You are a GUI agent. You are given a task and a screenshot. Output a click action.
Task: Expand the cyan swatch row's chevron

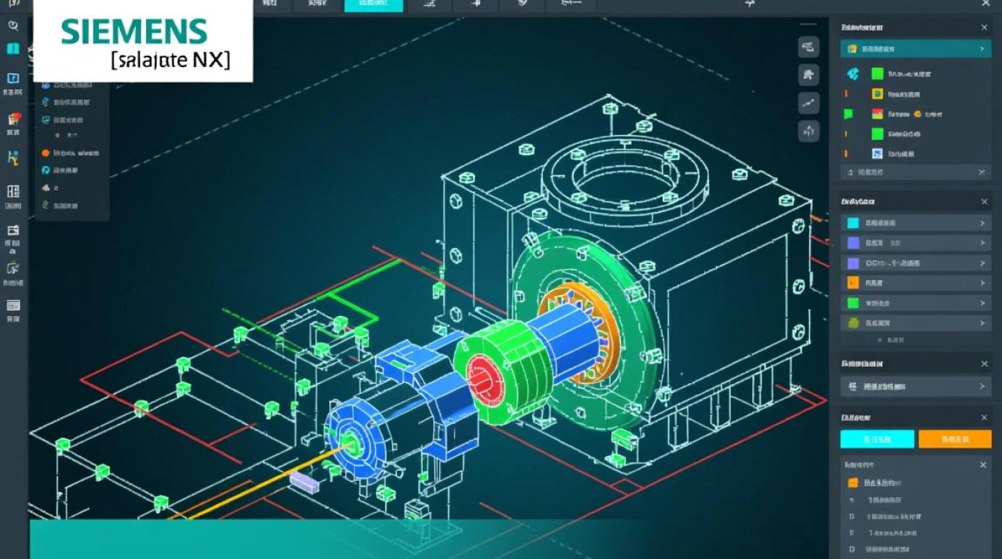(x=983, y=223)
